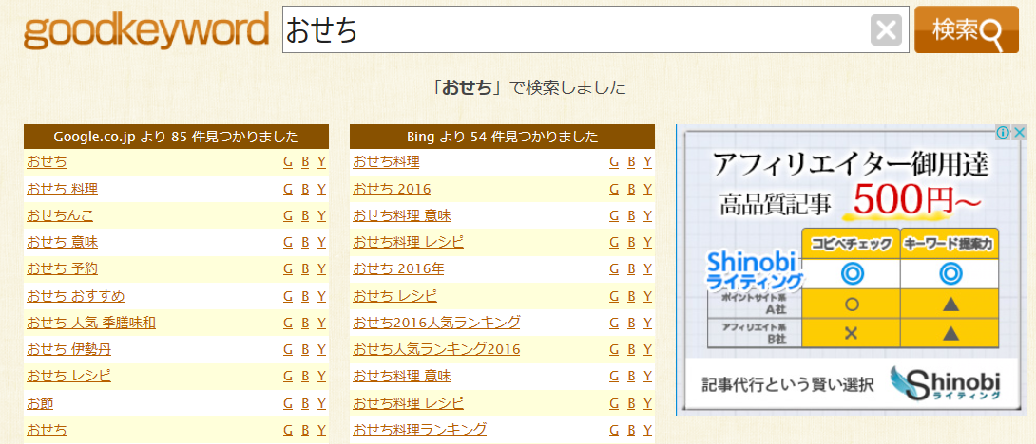Viewport: 1036px width, 444px height.
Task: Select the お節 keyword link
Action: tap(40, 403)
